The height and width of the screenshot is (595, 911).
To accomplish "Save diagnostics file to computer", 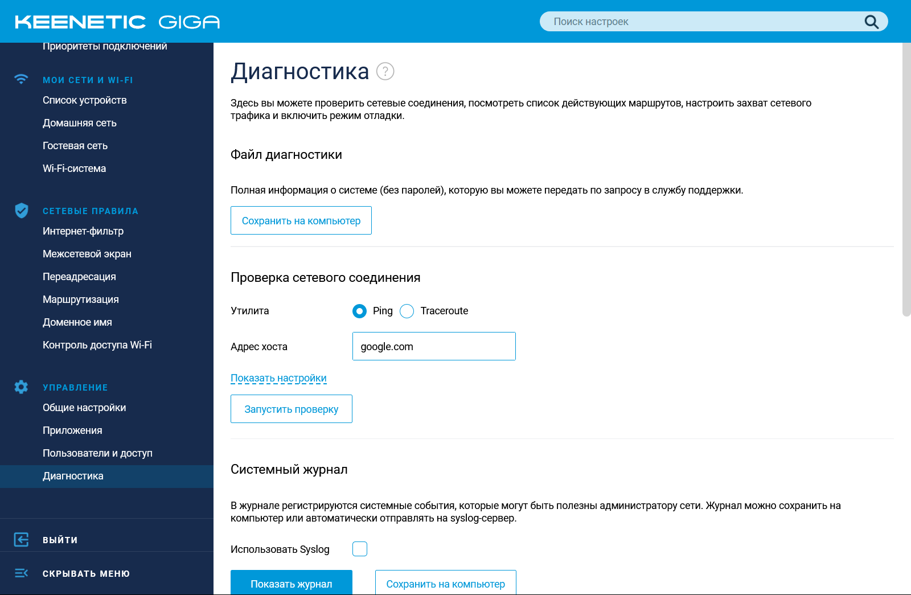I will [301, 220].
